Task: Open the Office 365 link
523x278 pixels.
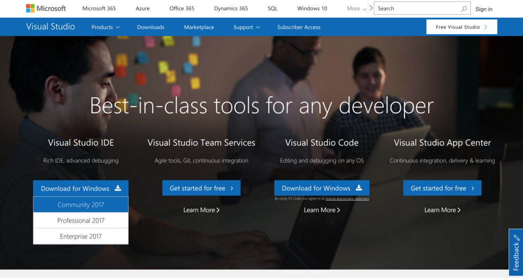Action: (182, 8)
